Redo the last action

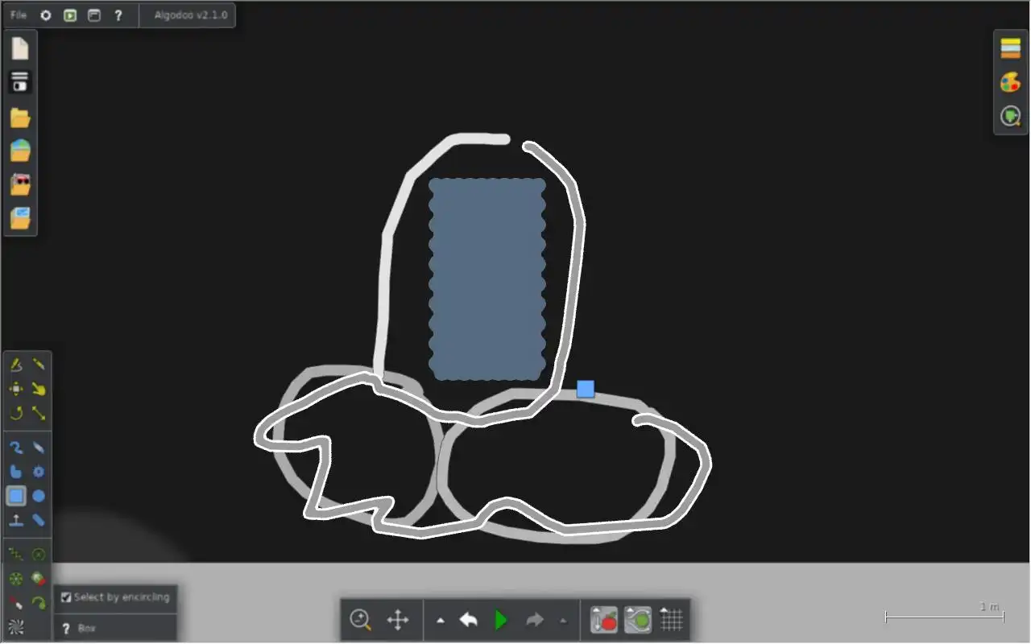(534, 620)
